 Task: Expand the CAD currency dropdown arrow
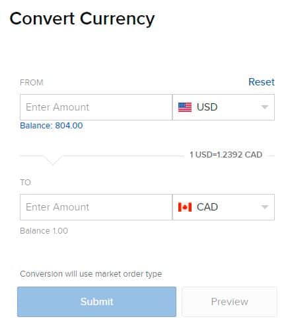click(264, 207)
